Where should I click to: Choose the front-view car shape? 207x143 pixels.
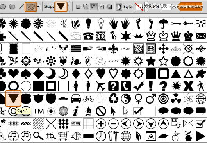(76, 98)
